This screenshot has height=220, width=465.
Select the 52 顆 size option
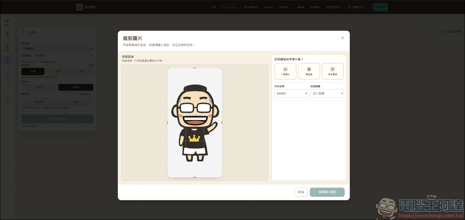click(x=33, y=71)
